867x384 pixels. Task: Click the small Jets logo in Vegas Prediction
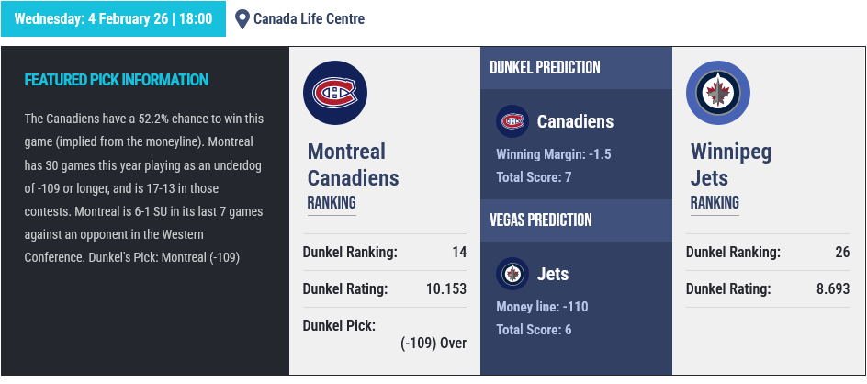(512, 274)
